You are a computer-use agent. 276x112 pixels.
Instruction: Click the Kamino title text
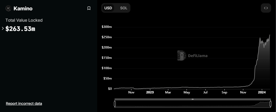tap(23, 9)
